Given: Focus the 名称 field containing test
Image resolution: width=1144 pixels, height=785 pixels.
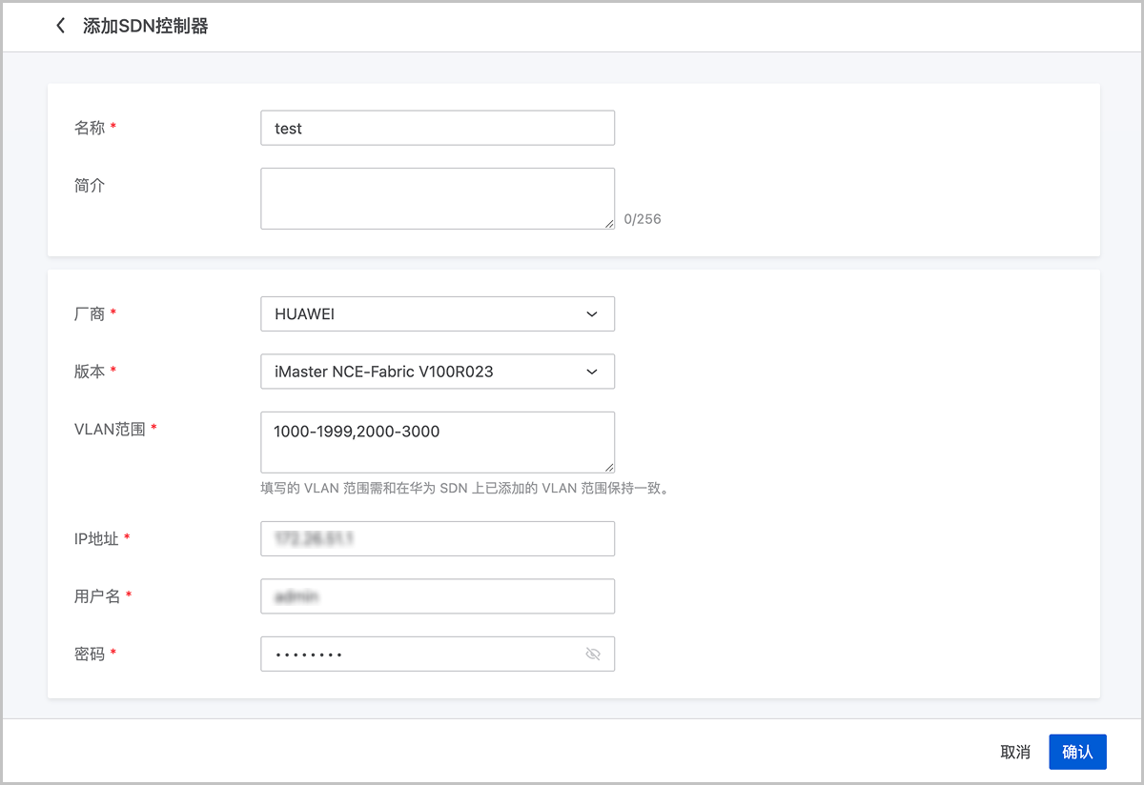Looking at the screenshot, I should tap(437, 128).
